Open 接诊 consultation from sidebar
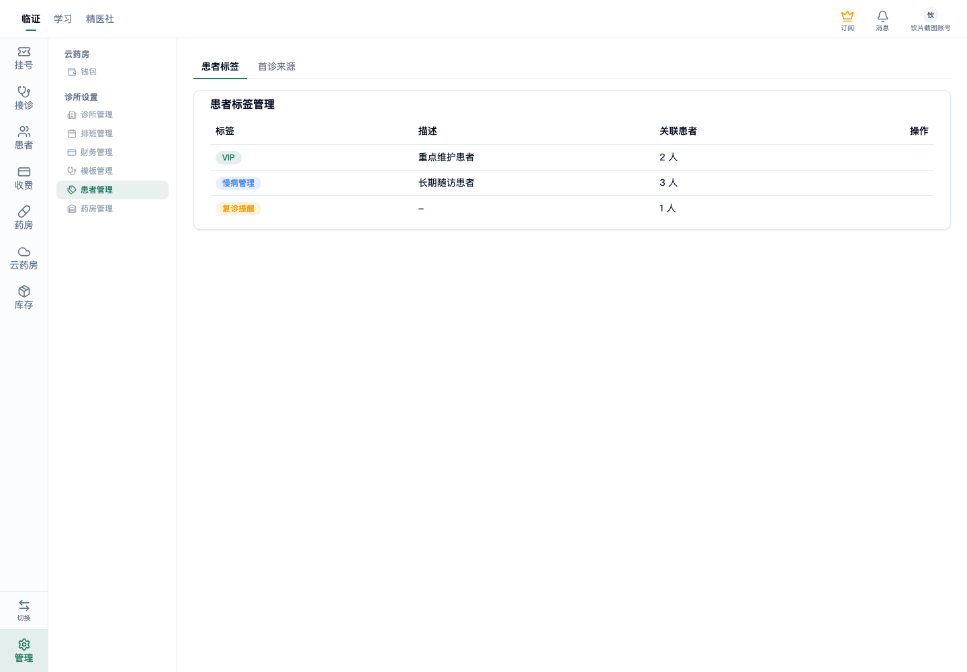 point(24,98)
